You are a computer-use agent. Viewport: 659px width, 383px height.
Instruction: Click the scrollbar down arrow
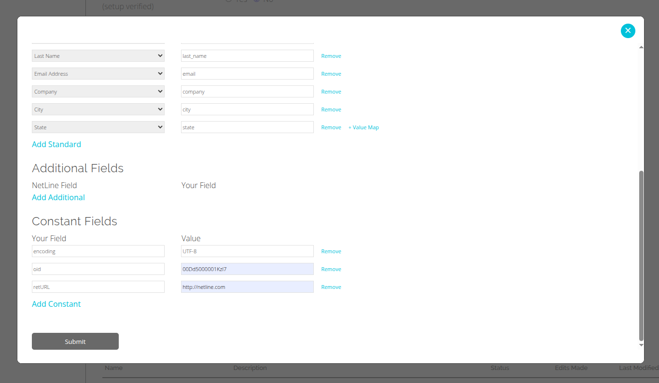coord(641,345)
